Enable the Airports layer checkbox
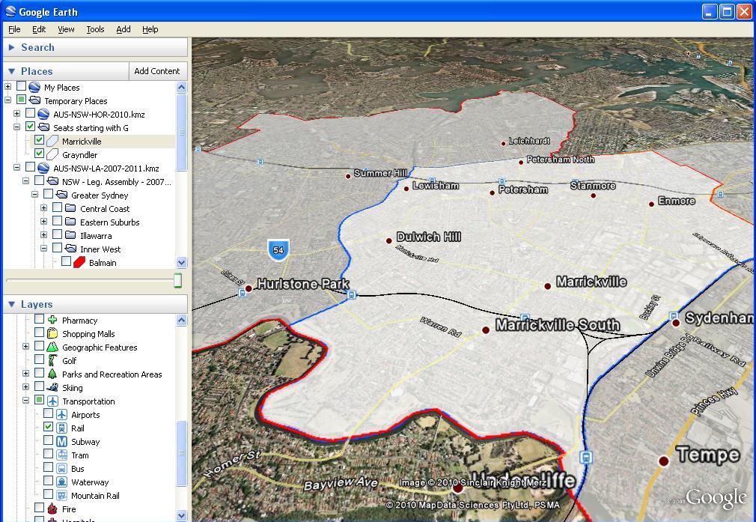 coord(48,413)
